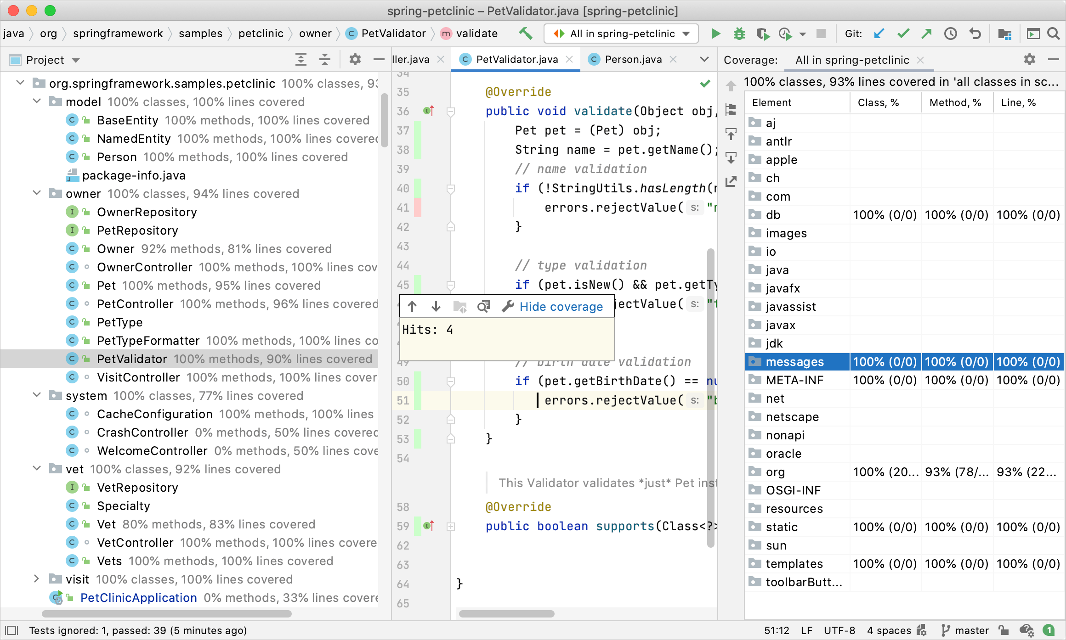Open Coverage panel settings with the gear button
The width and height of the screenshot is (1066, 640).
point(1029,60)
